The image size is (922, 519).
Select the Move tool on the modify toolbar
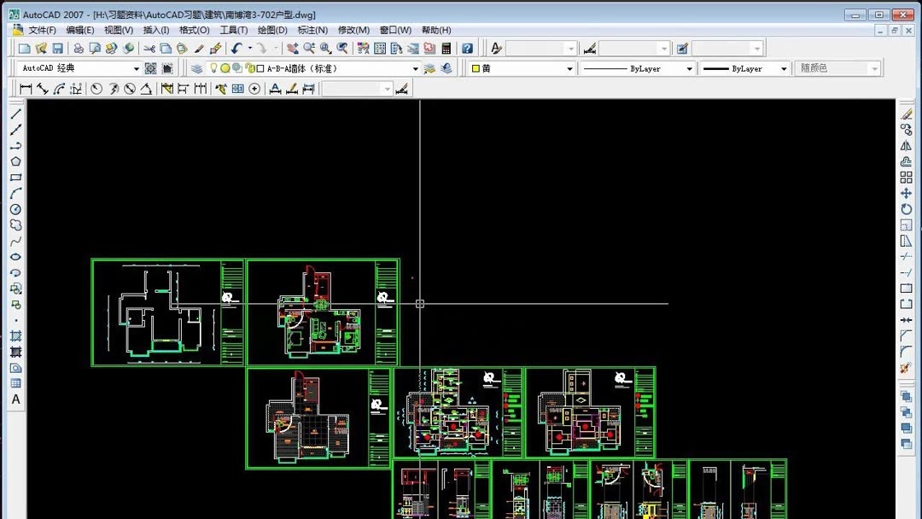point(906,194)
